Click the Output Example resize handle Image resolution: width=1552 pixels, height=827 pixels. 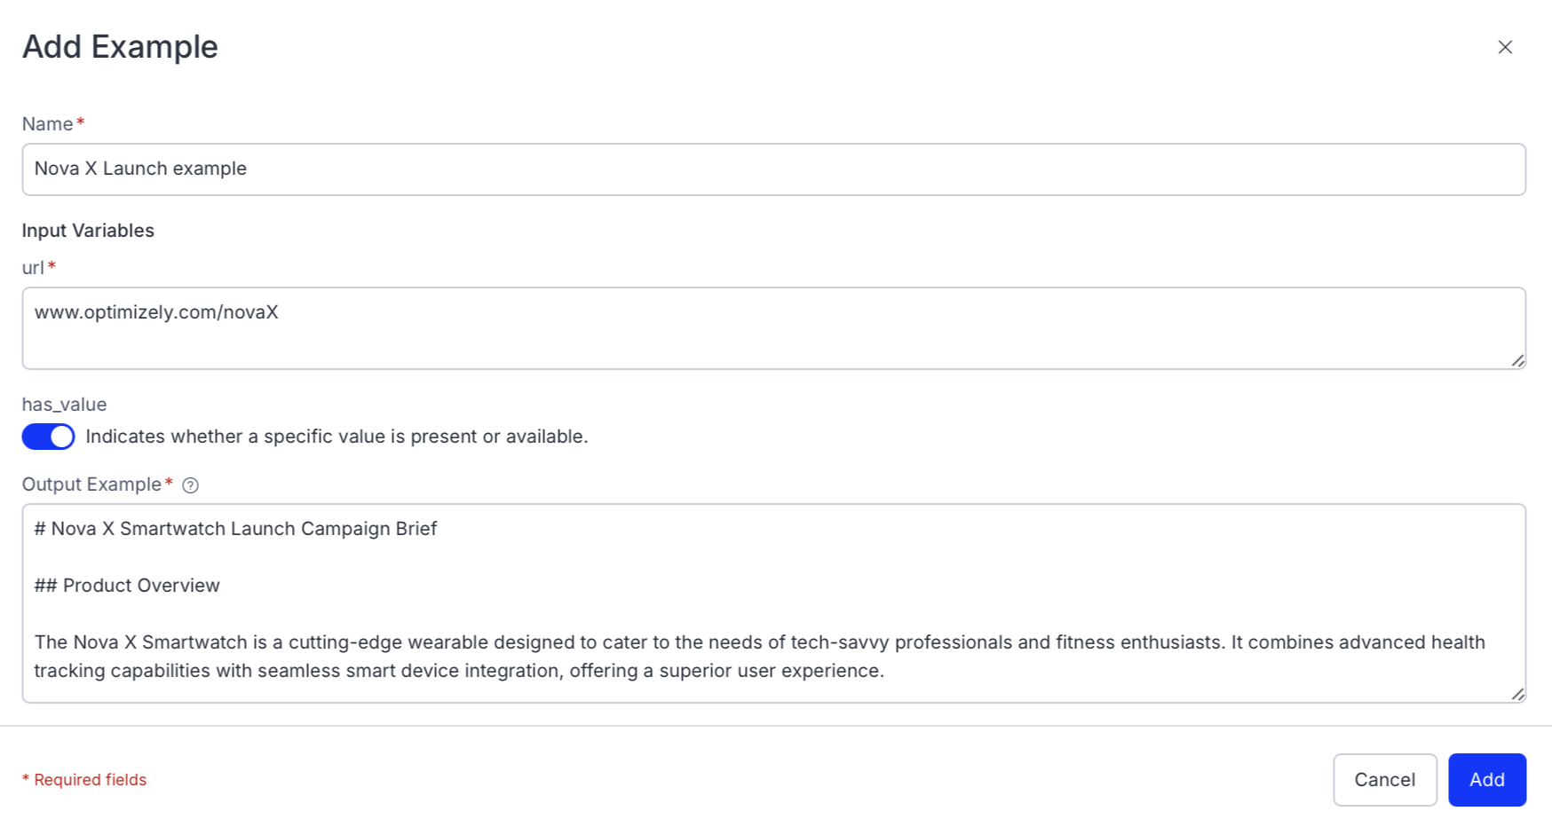click(1517, 694)
